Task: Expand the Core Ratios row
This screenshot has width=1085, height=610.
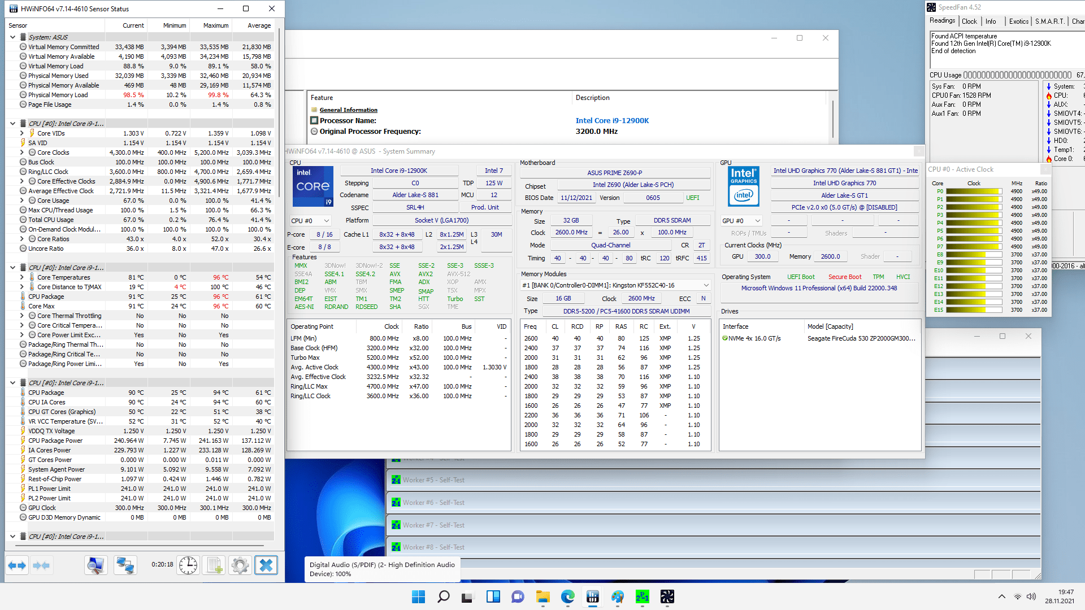Action: 22,239
